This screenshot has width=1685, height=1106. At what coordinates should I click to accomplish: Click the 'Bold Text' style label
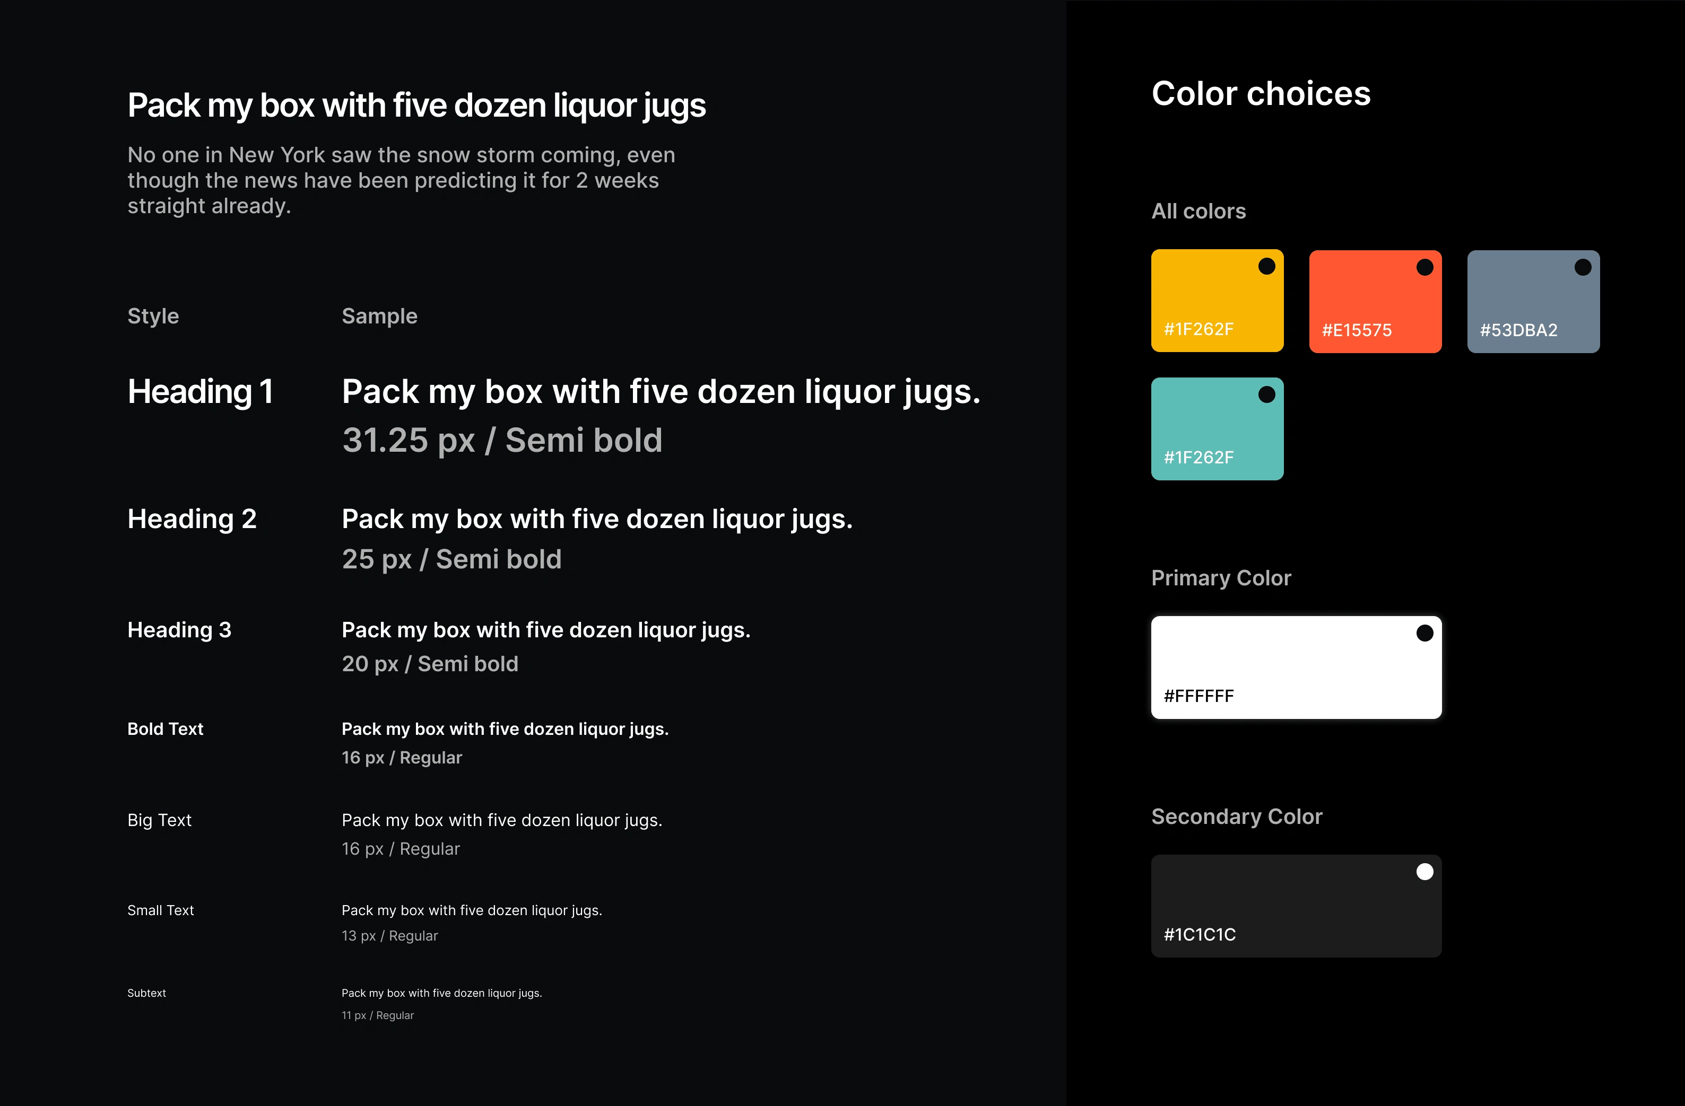click(165, 729)
